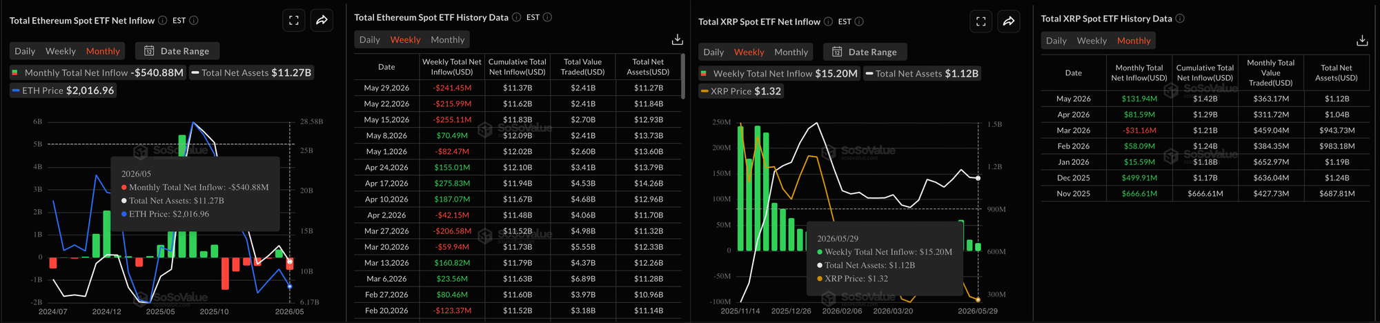Screen dimensions: 1380x323
Task: Click the $275.83M weekly inflow value
Action: click(452, 183)
